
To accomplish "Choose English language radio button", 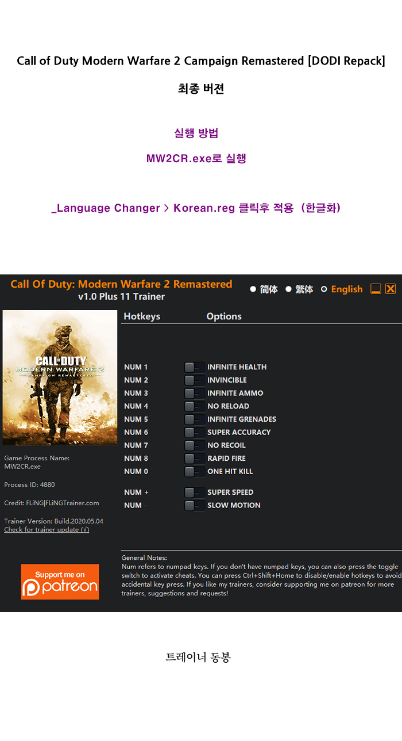I will (324, 289).
